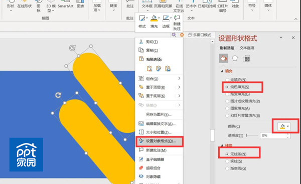
Task: Click the second paste option icon
Action: (x=159, y=68)
